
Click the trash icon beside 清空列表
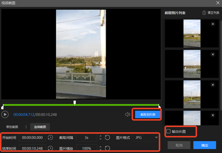(x=204, y=13)
